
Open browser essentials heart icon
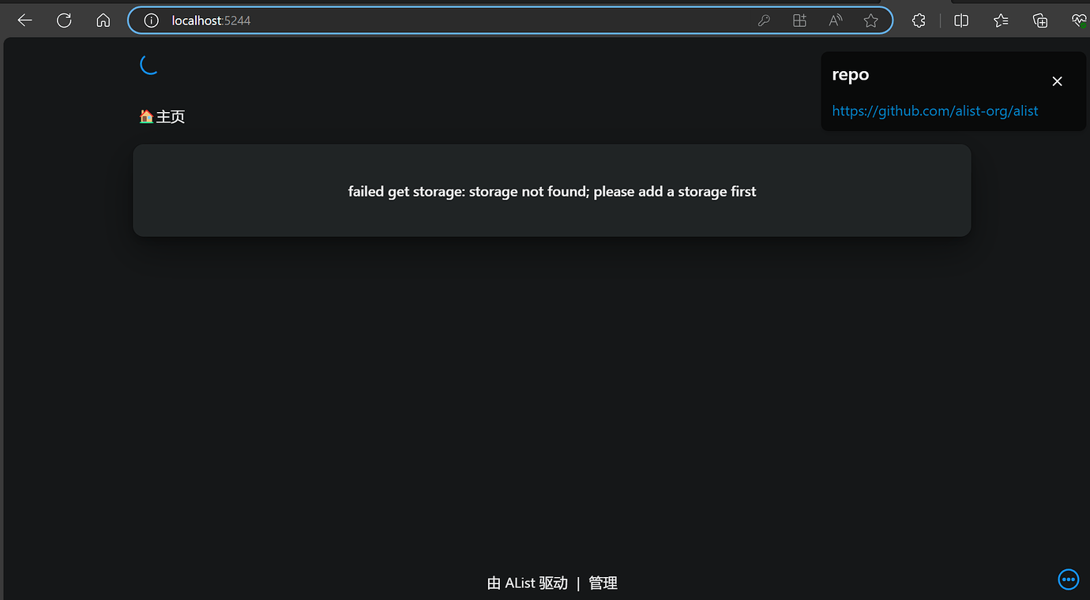(1079, 21)
